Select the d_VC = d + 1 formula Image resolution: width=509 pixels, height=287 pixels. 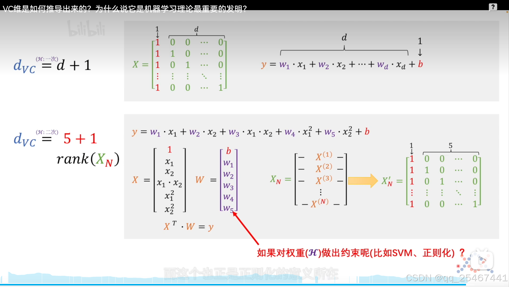click(52, 65)
